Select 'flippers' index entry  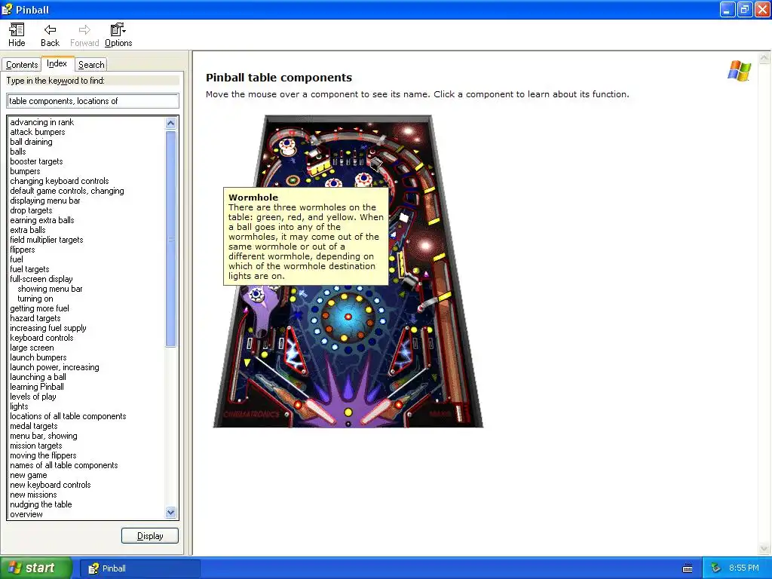click(22, 250)
